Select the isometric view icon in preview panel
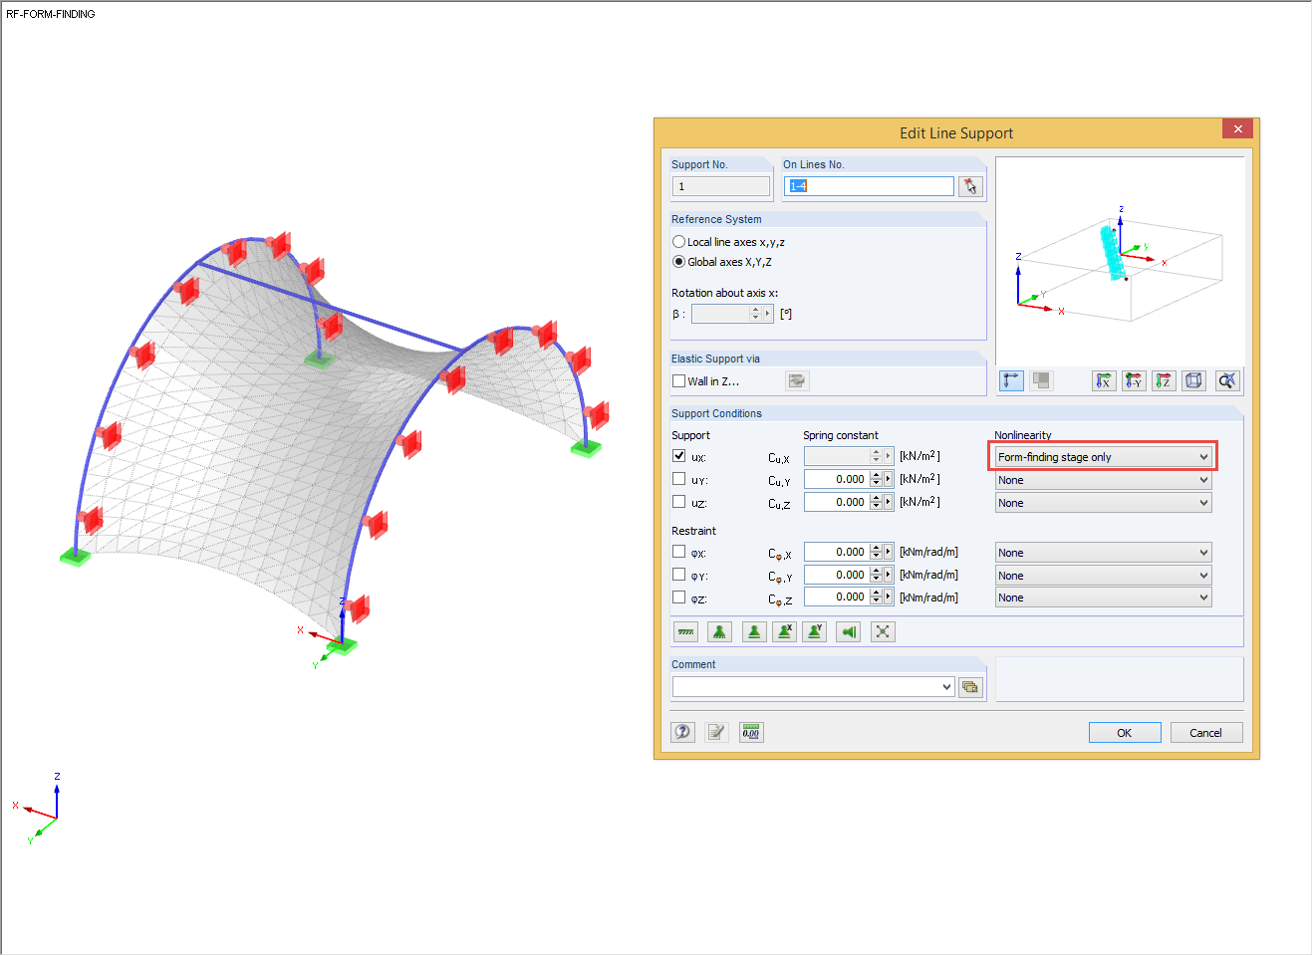The image size is (1313, 956). (1193, 380)
